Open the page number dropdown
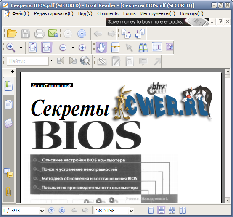 point(42,211)
